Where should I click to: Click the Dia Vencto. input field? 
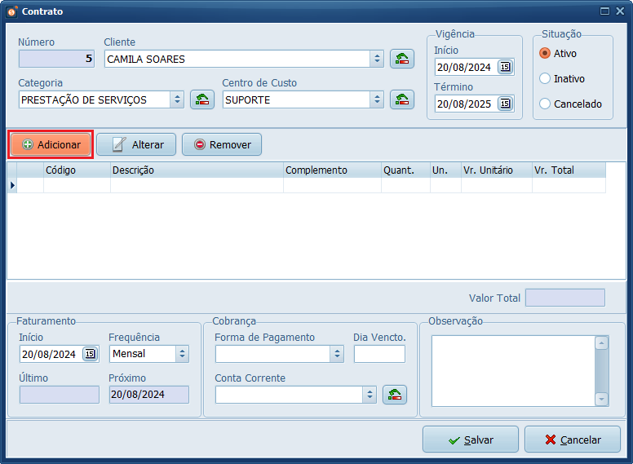379,354
